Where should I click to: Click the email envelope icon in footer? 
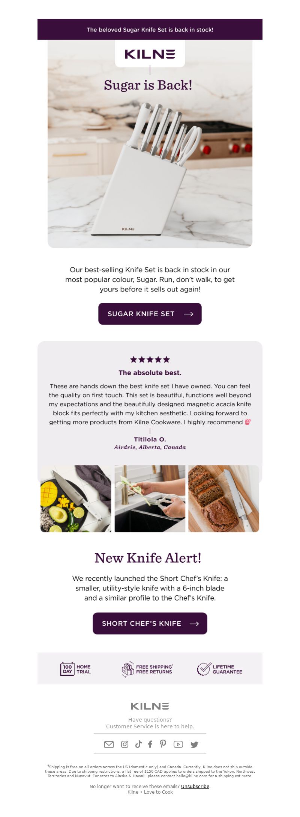click(109, 744)
